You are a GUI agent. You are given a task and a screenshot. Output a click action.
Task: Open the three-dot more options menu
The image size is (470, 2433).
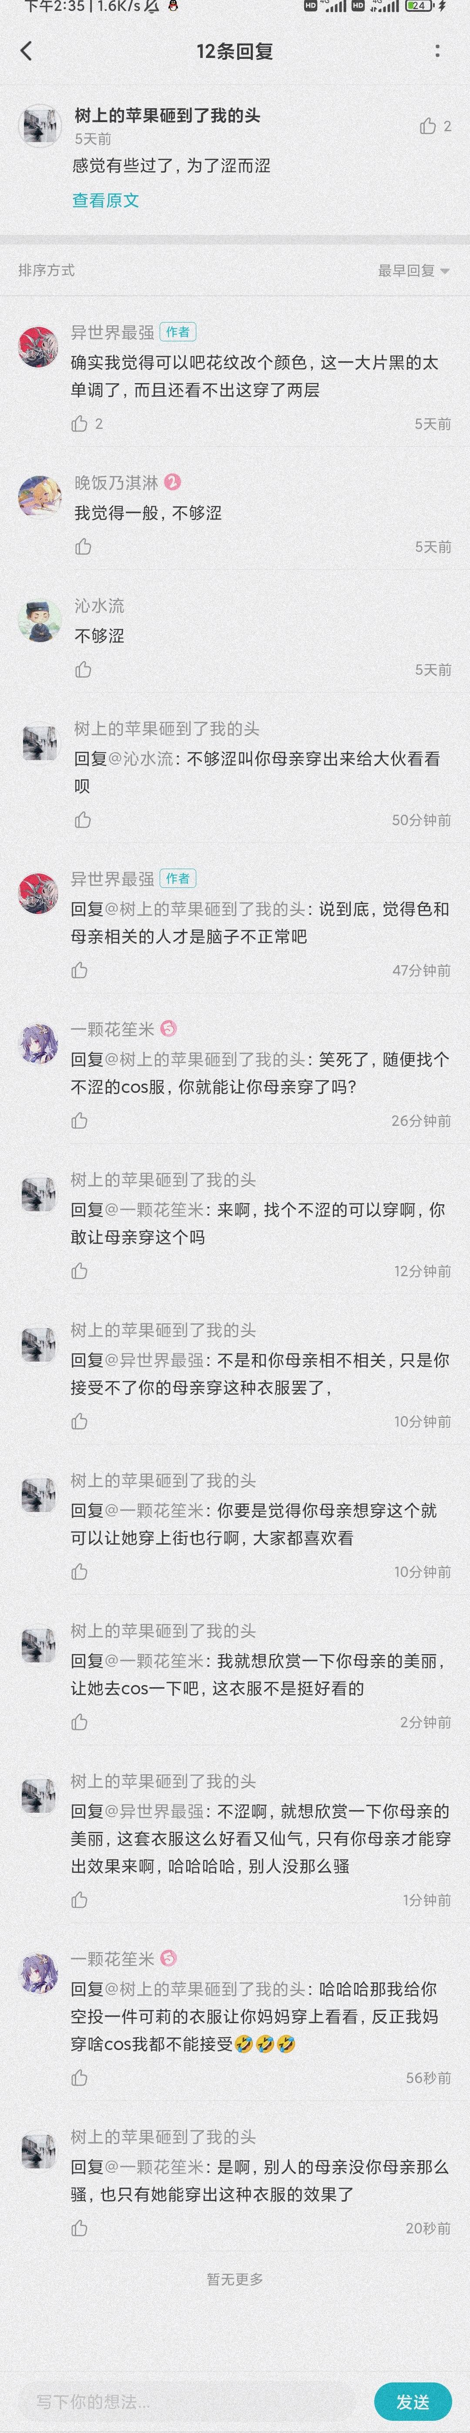(437, 51)
